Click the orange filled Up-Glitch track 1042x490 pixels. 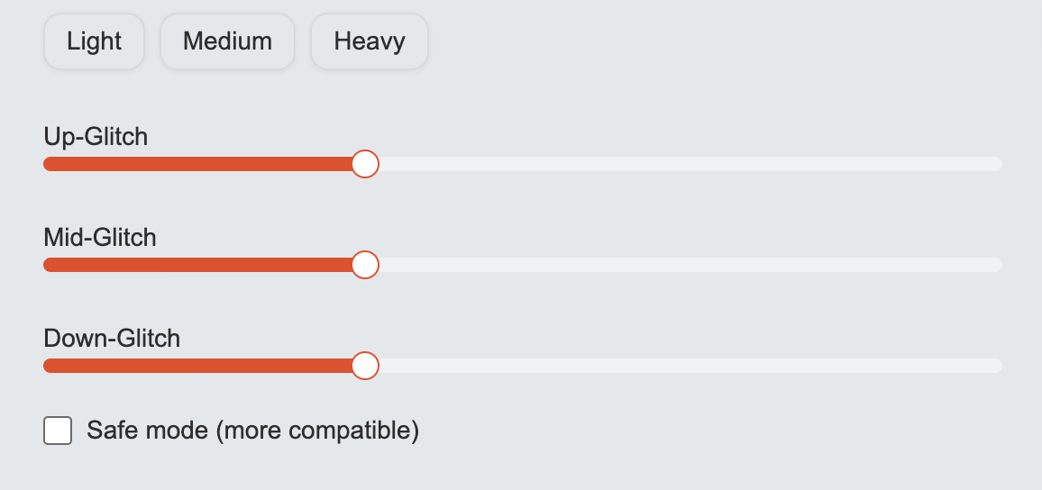(x=198, y=164)
